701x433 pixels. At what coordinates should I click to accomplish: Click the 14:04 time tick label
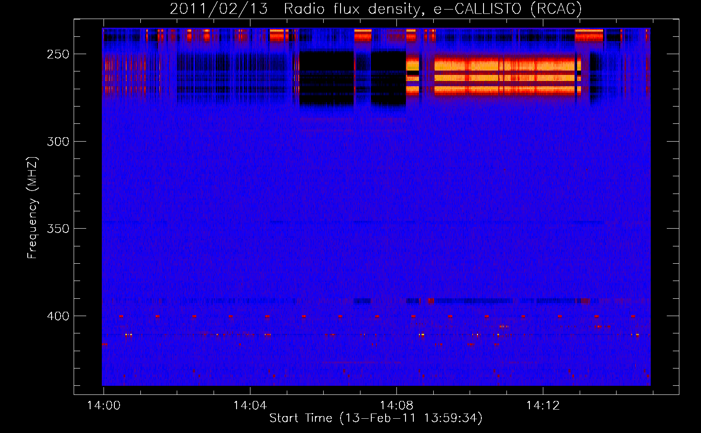(250, 405)
